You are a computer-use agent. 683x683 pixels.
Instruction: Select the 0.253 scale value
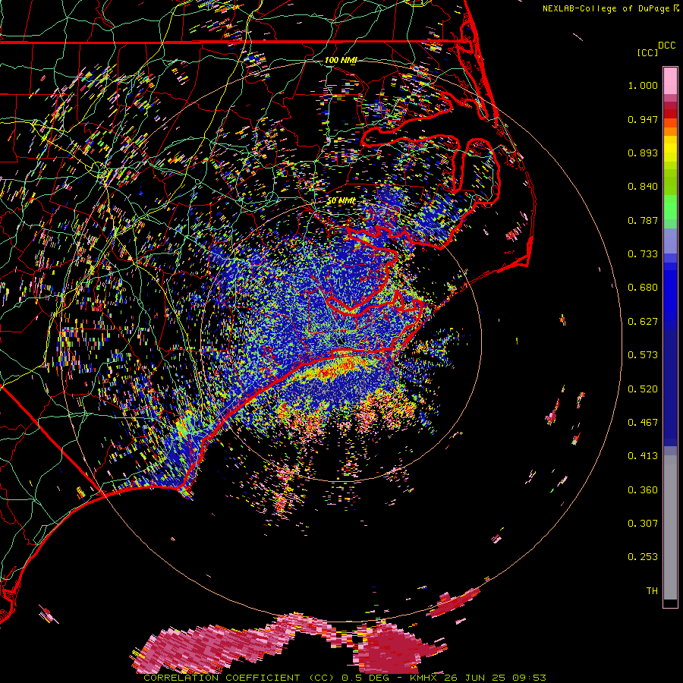(x=643, y=557)
